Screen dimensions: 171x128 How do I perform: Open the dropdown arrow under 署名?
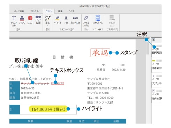coord(47,25)
